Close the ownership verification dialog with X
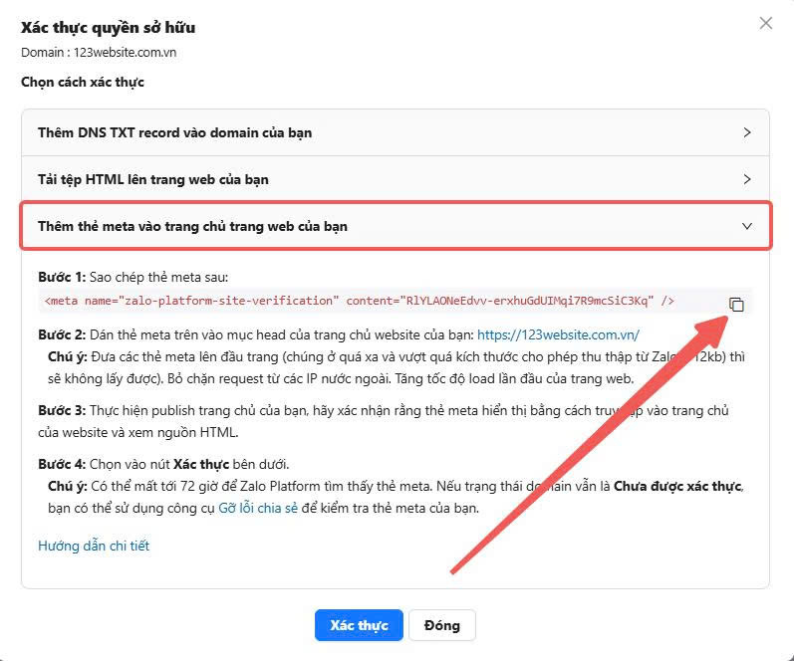The image size is (794, 661). (766, 23)
